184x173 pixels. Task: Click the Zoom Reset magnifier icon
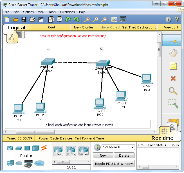pyautogui.click(x=95, y=19)
